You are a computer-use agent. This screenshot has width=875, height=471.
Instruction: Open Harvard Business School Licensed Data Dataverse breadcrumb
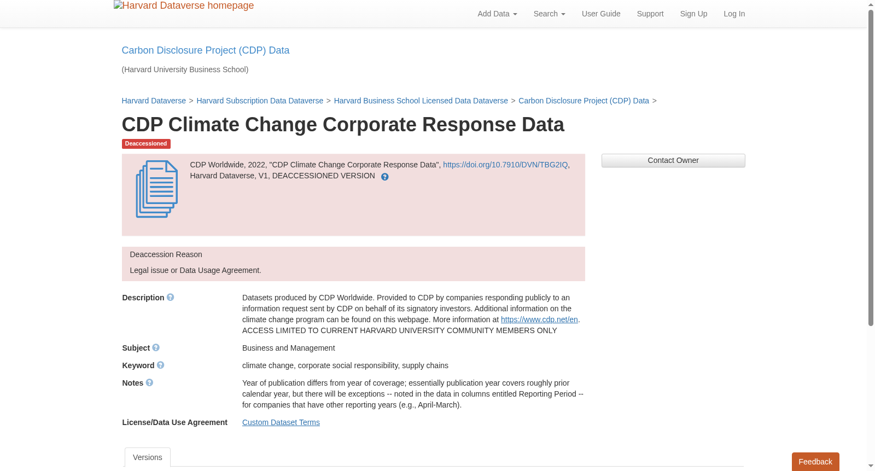[x=421, y=101]
